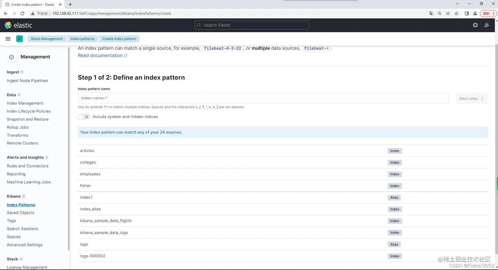Click the Alerts and Insights info icon
The width and height of the screenshot is (498, 270).
(x=47, y=157)
